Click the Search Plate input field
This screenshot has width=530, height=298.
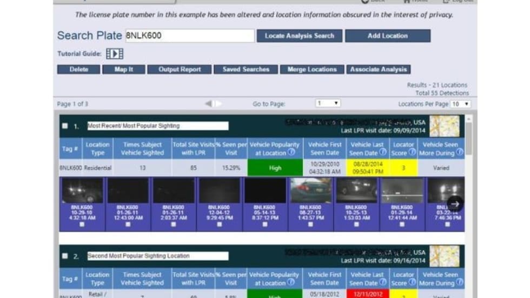(x=189, y=36)
